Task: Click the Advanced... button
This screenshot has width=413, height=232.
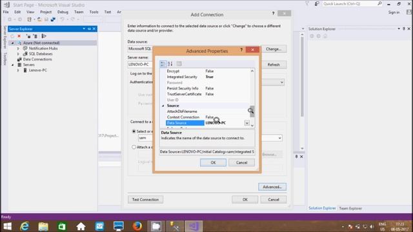Action: click(272, 187)
